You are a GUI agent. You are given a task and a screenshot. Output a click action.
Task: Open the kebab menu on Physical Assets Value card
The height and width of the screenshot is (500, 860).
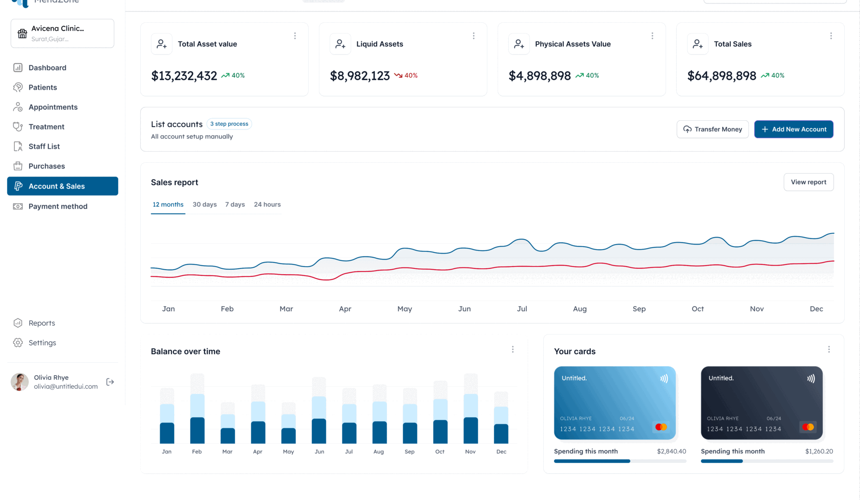click(652, 36)
